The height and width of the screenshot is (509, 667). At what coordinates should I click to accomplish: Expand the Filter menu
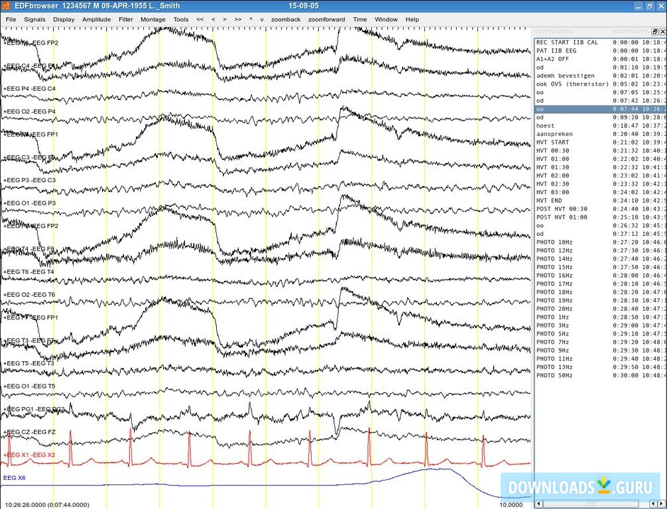pyautogui.click(x=125, y=19)
